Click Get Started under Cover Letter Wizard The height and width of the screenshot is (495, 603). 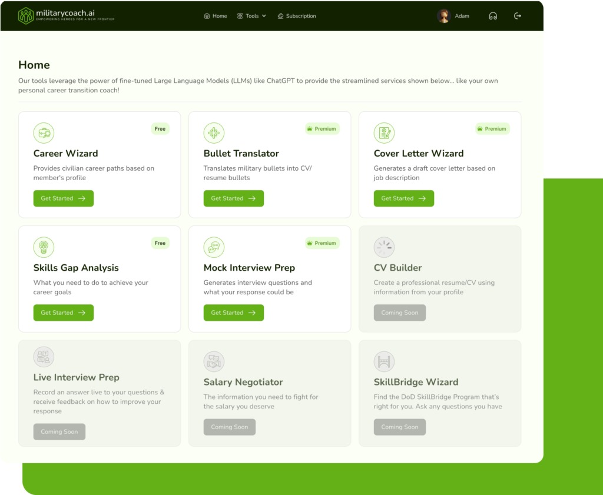[x=404, y=198]
